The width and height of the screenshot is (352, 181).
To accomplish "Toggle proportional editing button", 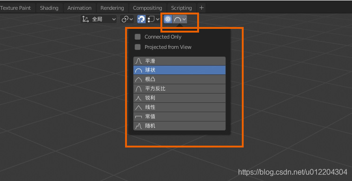I will (168, 20).
